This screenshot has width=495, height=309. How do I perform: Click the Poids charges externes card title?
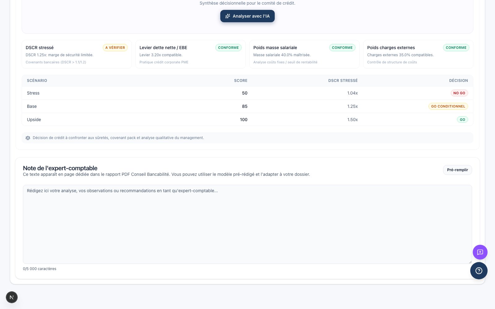391,48
